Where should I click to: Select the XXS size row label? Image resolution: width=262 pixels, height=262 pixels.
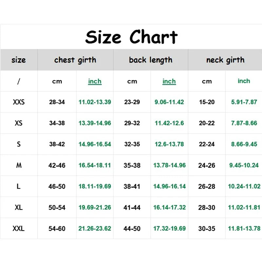click(19, 102)
